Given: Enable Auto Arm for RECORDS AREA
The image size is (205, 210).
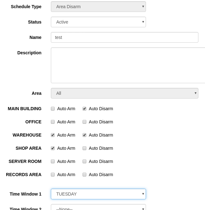Looking at the screenshot, I should coord(53,175).
